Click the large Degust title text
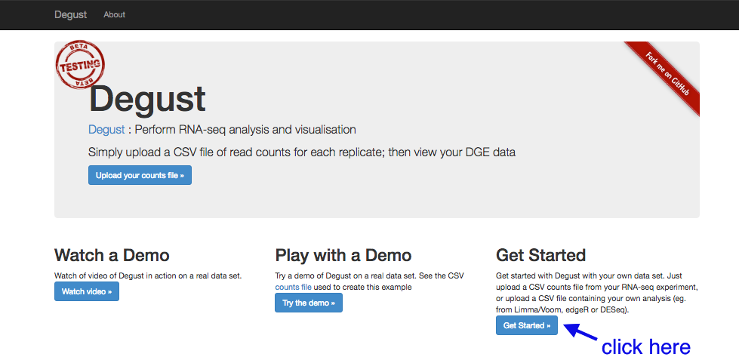 (147, 99)
